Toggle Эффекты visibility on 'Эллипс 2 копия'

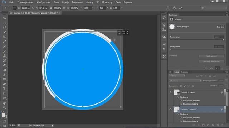click(178, 97)
